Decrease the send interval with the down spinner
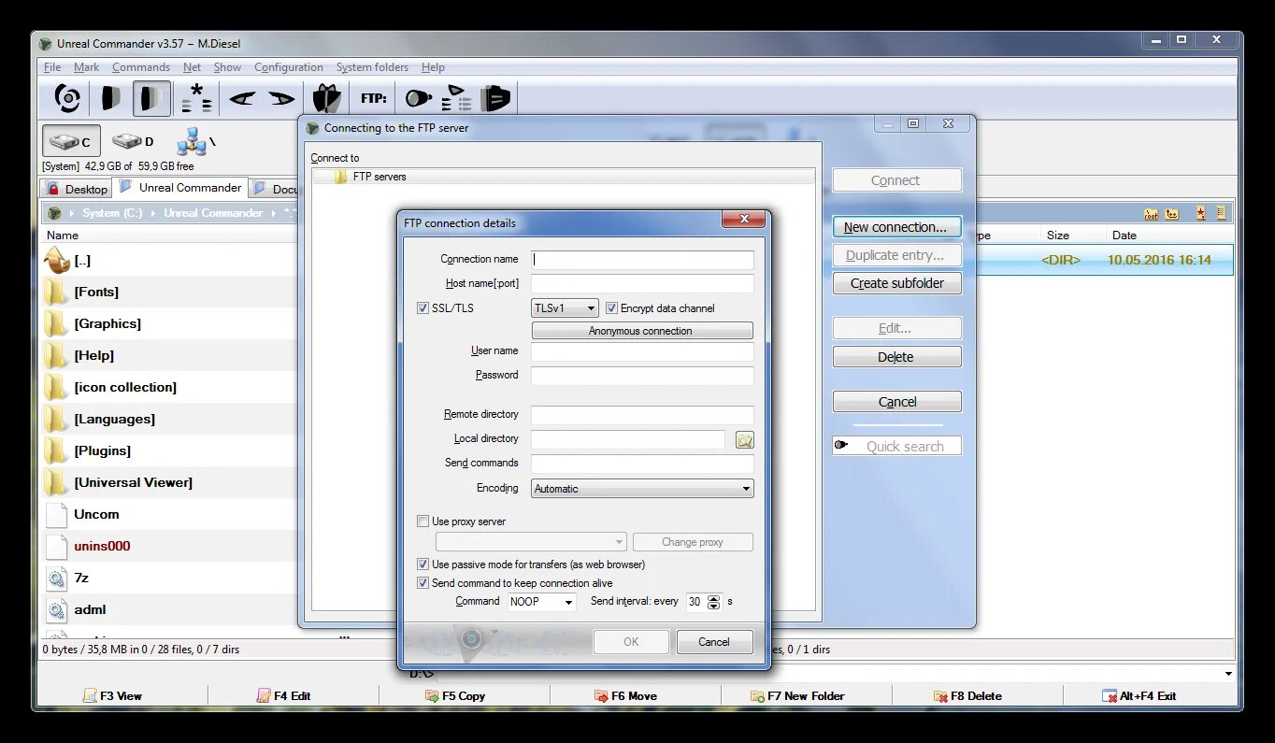 click(x=714, y=607)
